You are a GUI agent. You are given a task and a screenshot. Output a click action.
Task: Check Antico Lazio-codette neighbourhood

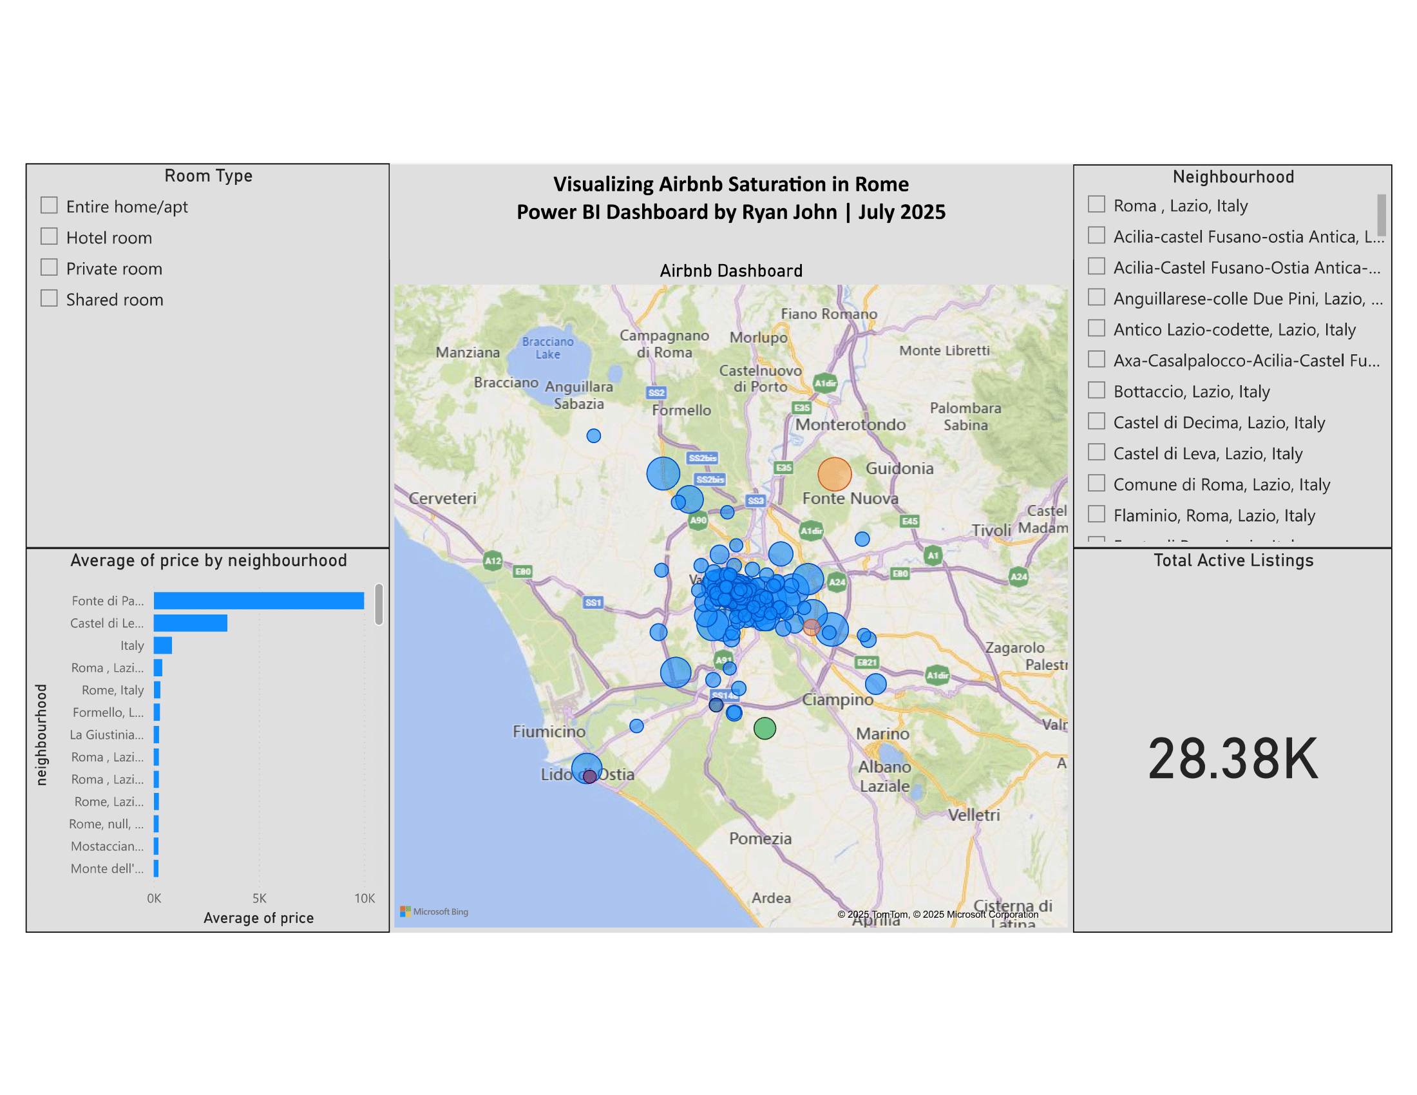1096,328
